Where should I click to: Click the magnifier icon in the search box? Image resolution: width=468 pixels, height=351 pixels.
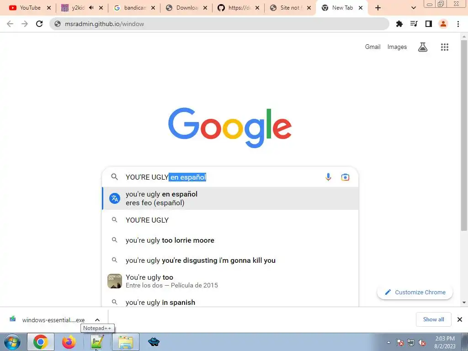[x=115, y=177]
